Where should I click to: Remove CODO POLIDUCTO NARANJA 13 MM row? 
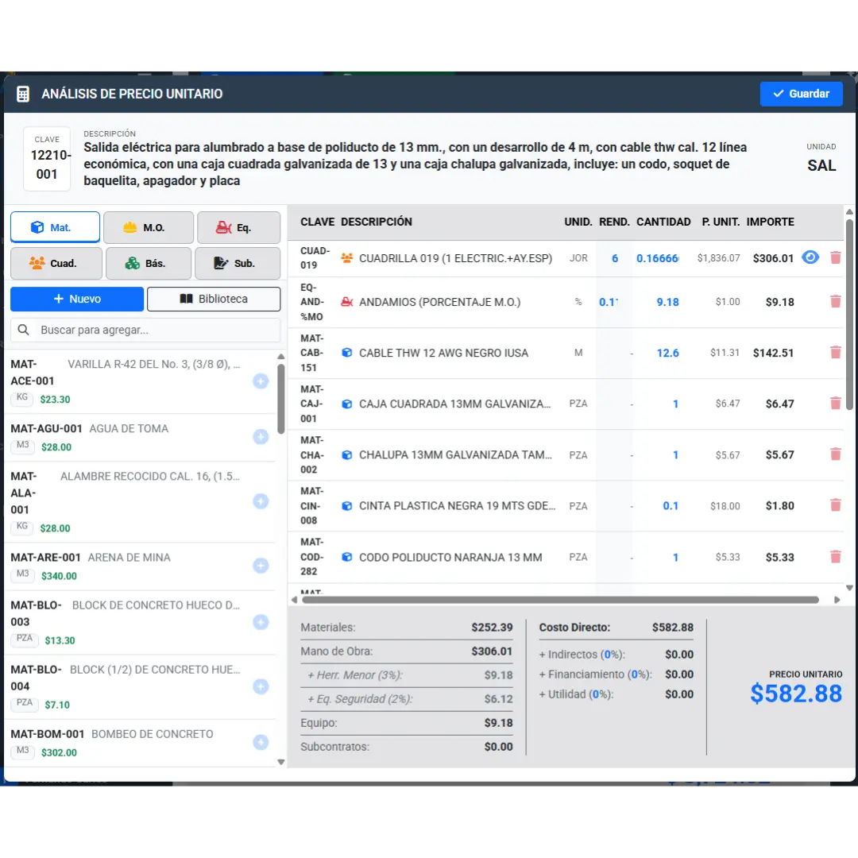[835, 556]
